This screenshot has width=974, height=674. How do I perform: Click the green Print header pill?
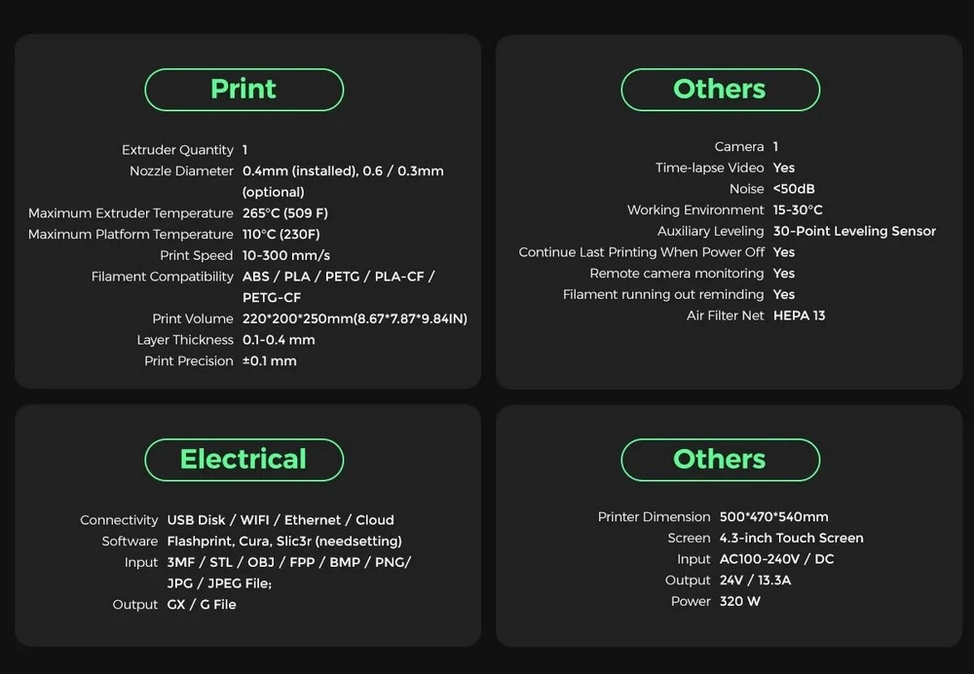pos(243,90)
